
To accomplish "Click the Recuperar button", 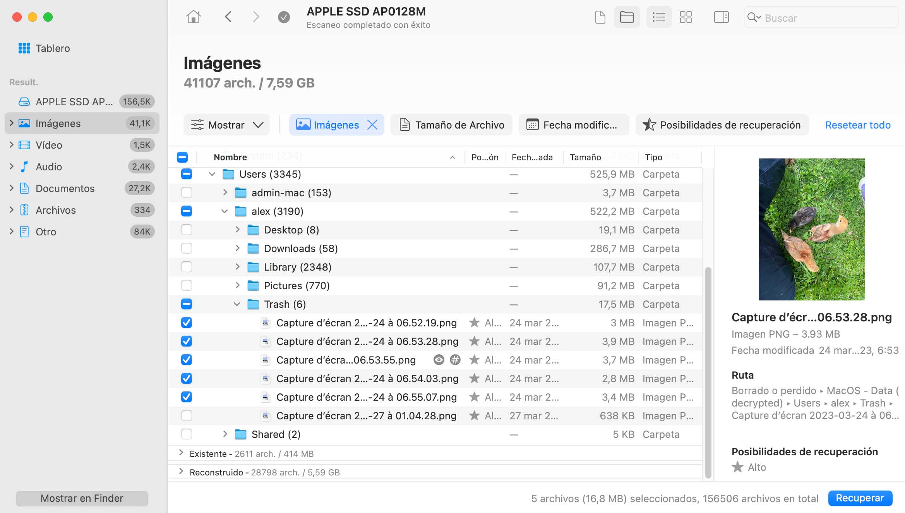I will 860,498.
